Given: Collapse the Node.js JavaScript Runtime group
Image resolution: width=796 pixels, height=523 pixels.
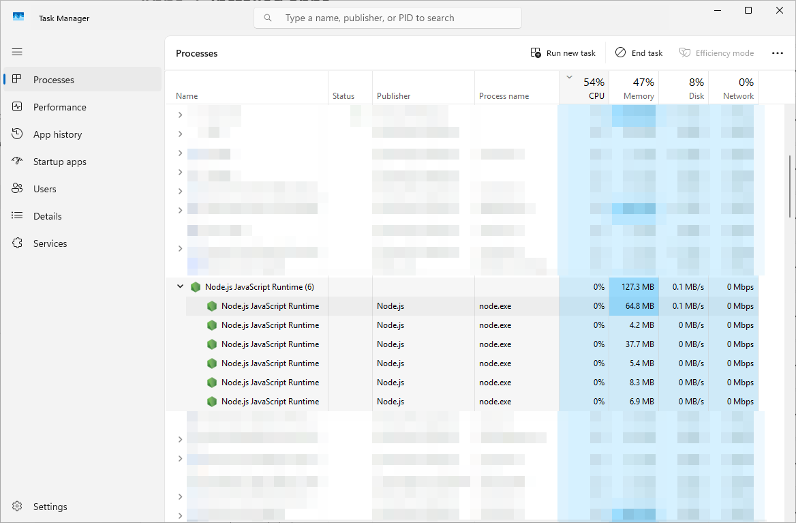Looking at the screenshot, I should pyautogui.click(x=181, y=287).
